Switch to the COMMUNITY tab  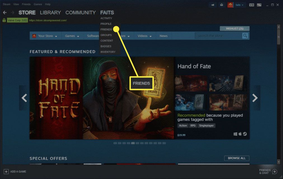click(81, 12)
